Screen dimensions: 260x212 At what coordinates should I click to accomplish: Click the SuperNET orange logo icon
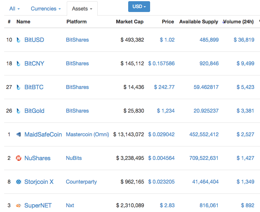tap(18, 205)
